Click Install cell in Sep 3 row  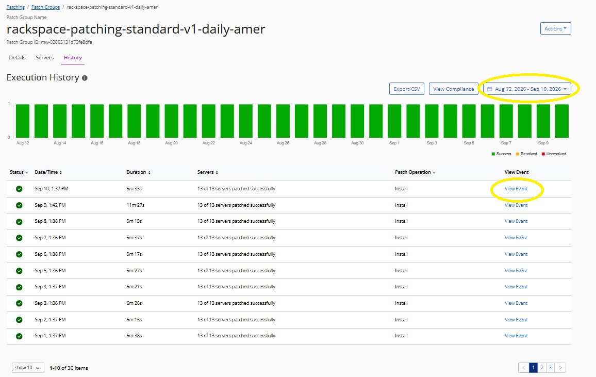[x=401, y=303]
